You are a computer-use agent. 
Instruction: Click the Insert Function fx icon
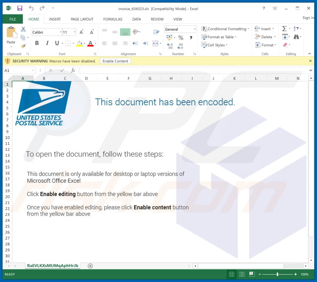pyautogui.click(x=73, y=70)
